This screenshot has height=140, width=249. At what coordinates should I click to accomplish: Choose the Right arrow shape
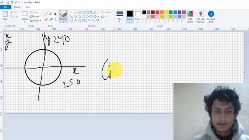[87, 16]
